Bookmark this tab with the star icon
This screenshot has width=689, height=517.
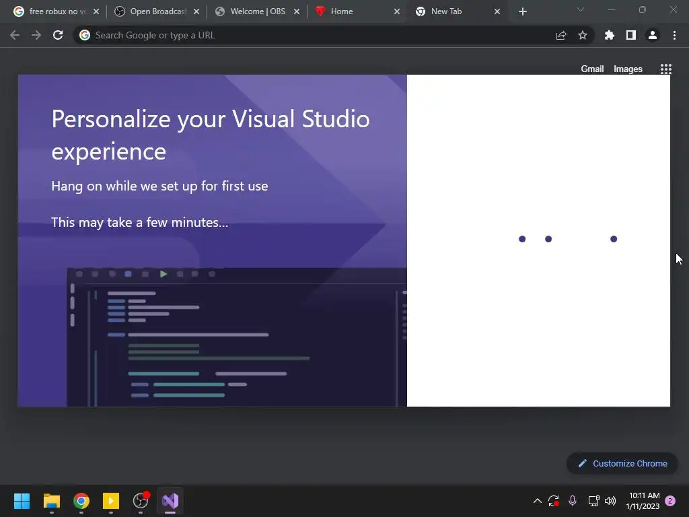click(x=583, y=35)
